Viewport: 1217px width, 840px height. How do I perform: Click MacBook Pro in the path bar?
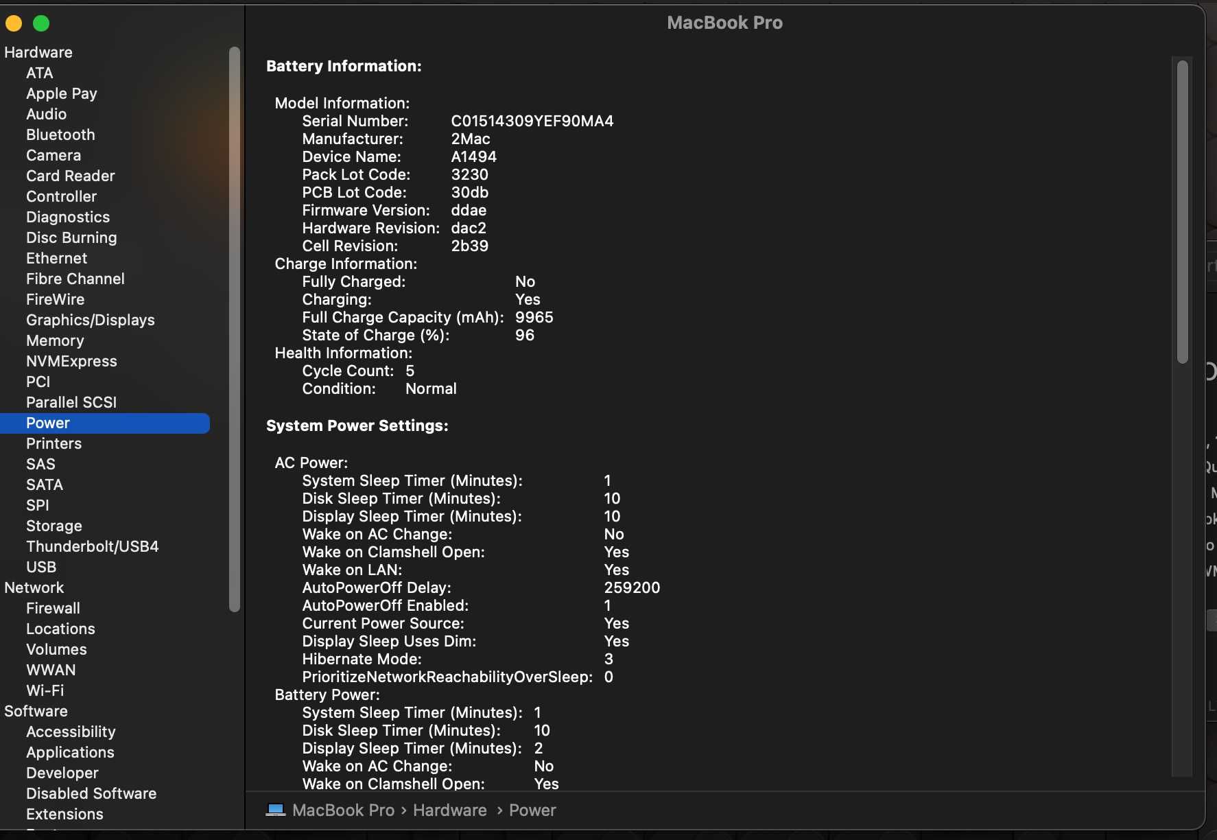343,810
